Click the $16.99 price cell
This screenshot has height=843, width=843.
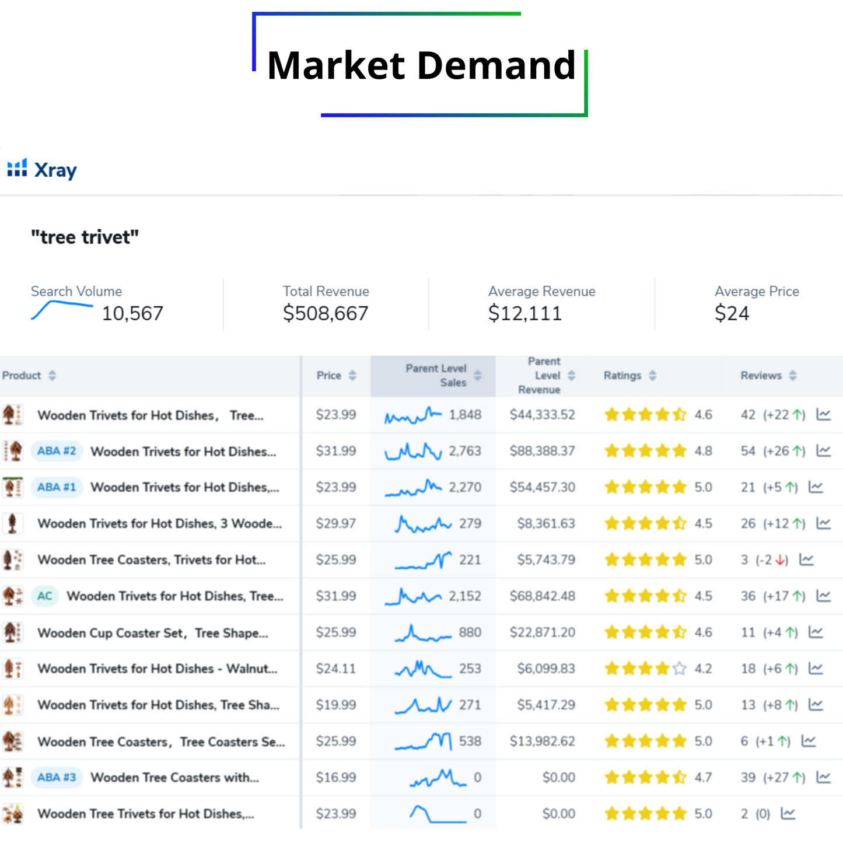click(336, 778)
